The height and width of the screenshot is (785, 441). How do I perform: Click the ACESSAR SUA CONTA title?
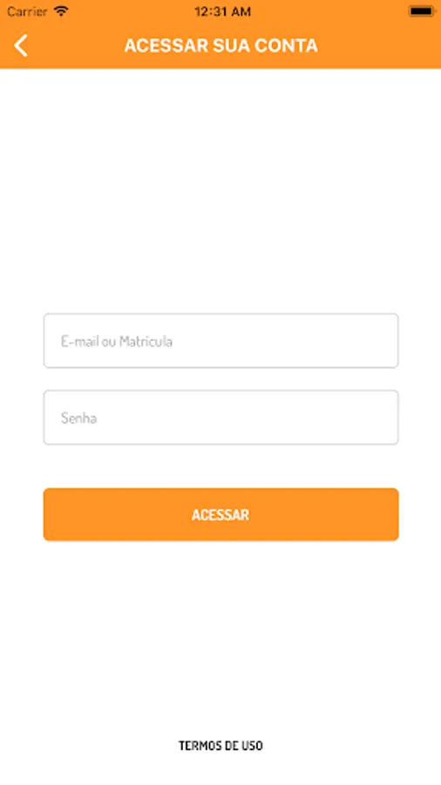(221, 45)
